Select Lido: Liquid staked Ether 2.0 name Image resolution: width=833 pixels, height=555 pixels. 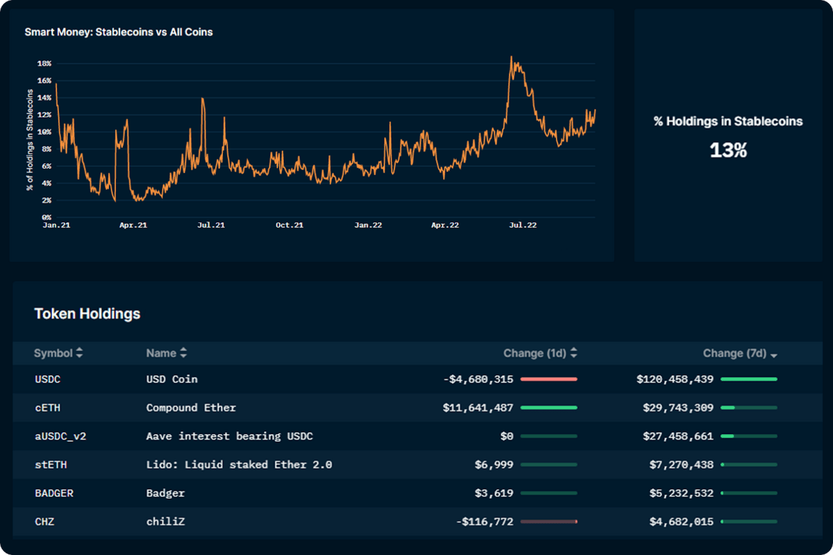pos(239,465)
